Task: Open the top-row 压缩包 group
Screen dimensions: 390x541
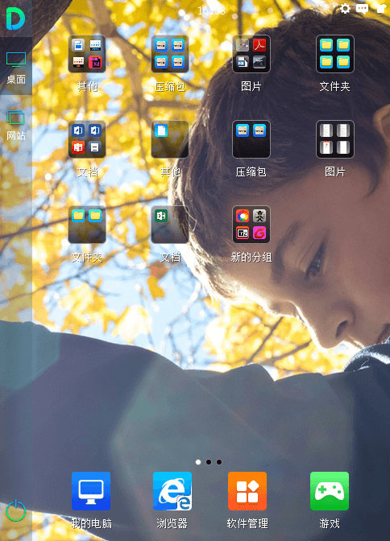Action: (169, 54)
